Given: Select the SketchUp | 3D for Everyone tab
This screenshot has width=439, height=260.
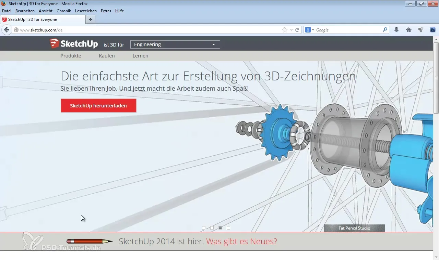Looking at the screenshot, I should [42, 19].
